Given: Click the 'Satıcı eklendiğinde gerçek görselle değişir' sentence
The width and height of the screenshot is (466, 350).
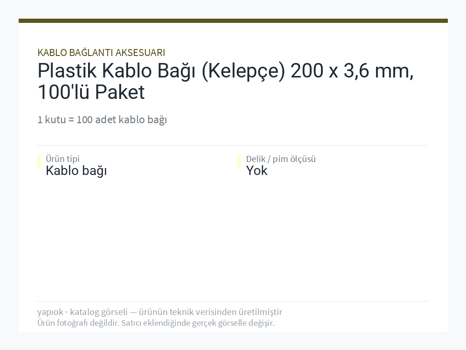Looking at the screenshot, I should 198,323.
